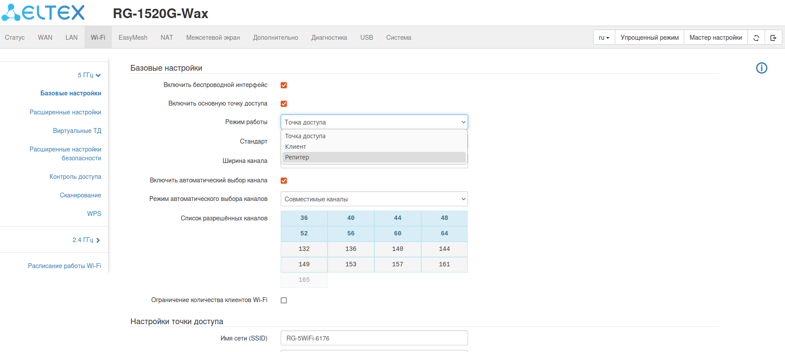785x352 pixels.
Task: Click the Eltex logo
Action: 43,13
